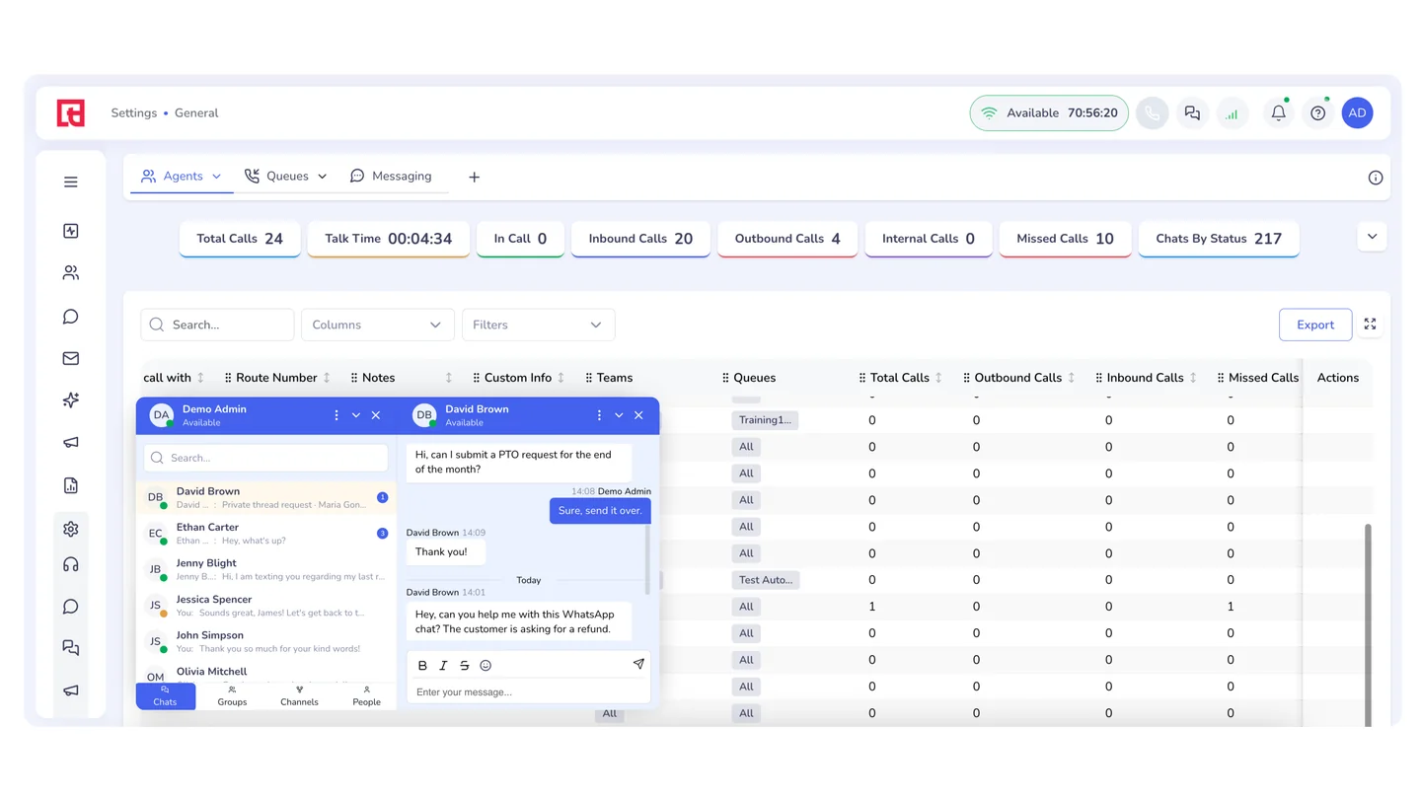Click the help question mark icon
Image resolution: width=1421 pixels, height=799 pixels.
[x=1317, y=113]
